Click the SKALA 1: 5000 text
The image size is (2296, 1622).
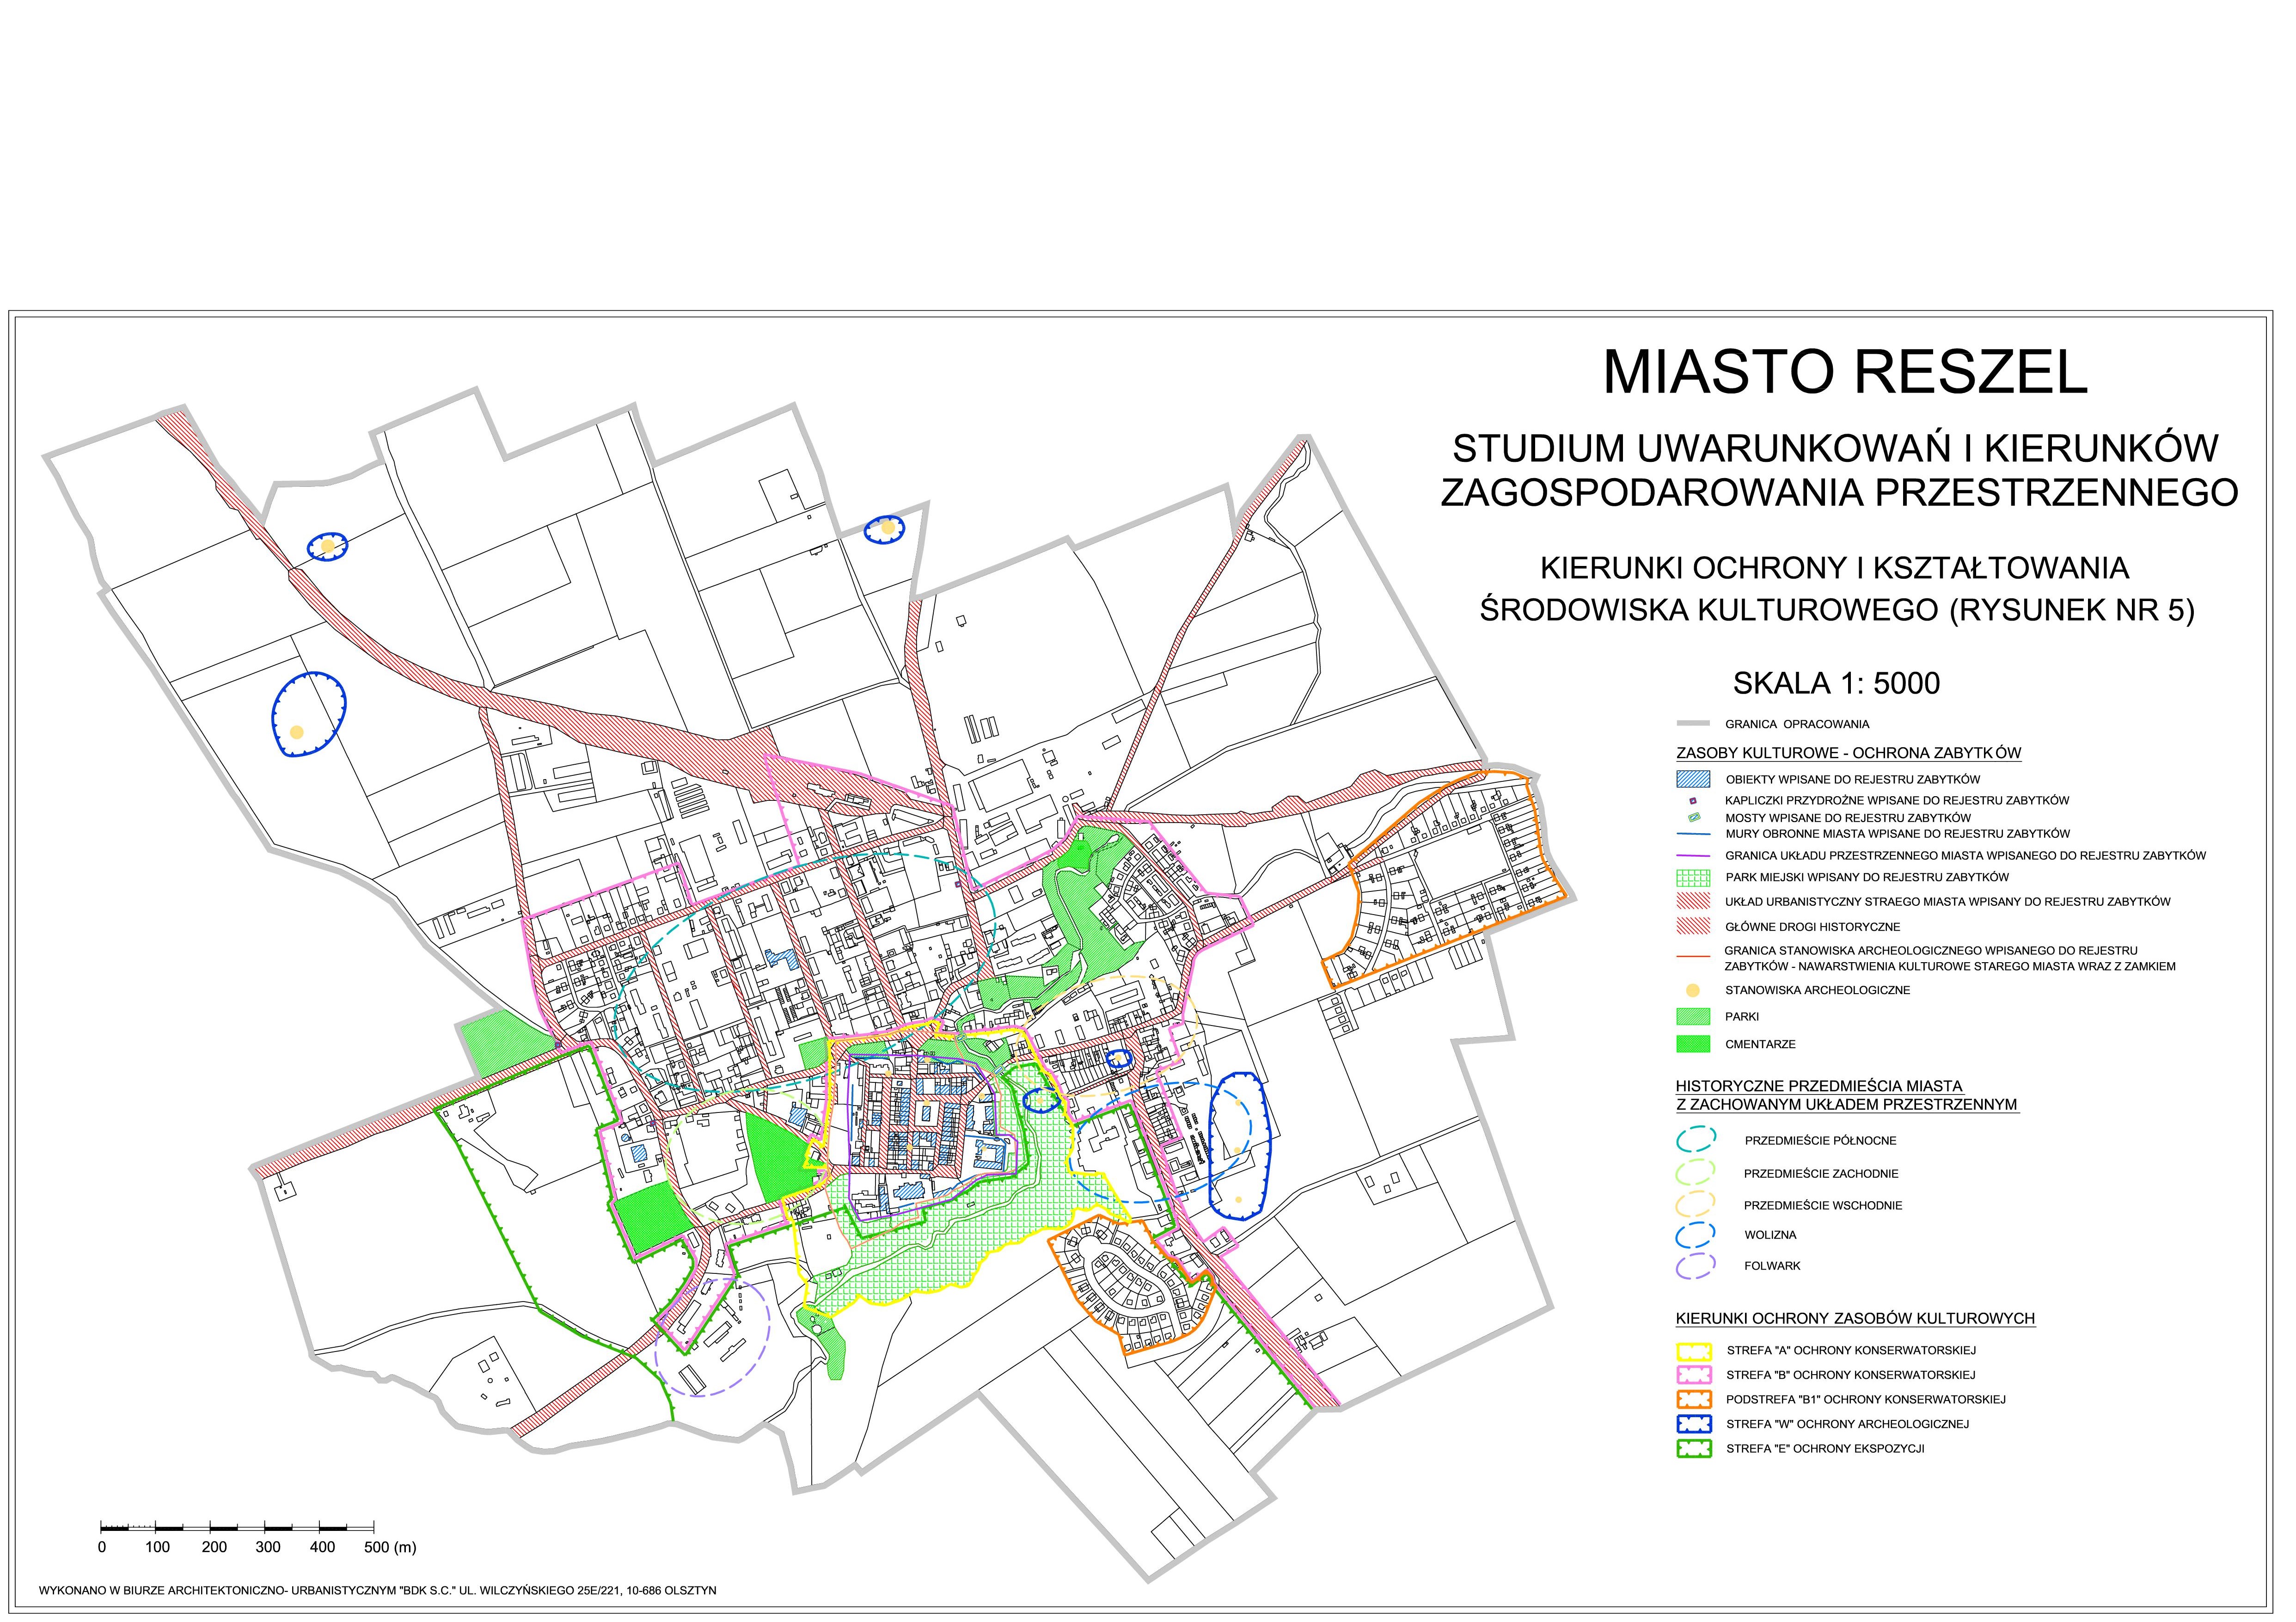pyautogui.click(x=1836, y=684)
